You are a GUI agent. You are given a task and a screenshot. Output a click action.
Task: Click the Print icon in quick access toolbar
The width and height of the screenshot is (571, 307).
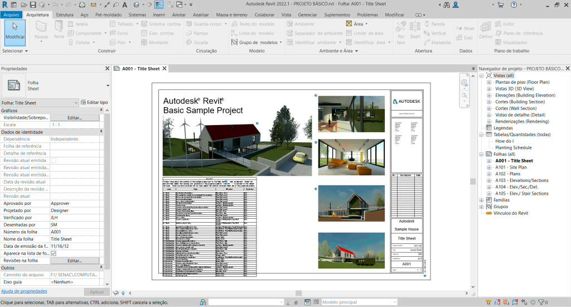click(x=82, y=4)
